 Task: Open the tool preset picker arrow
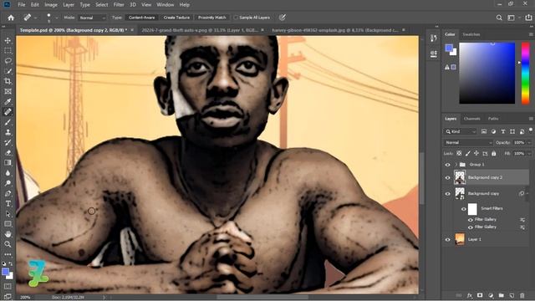tap(35, 18)
